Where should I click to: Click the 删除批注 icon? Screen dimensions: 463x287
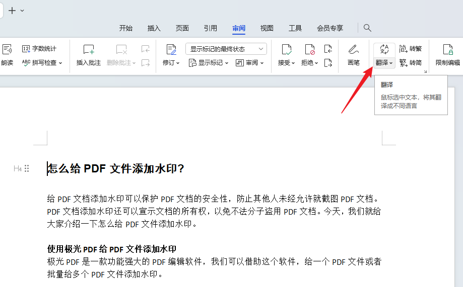tap(121, 49)
